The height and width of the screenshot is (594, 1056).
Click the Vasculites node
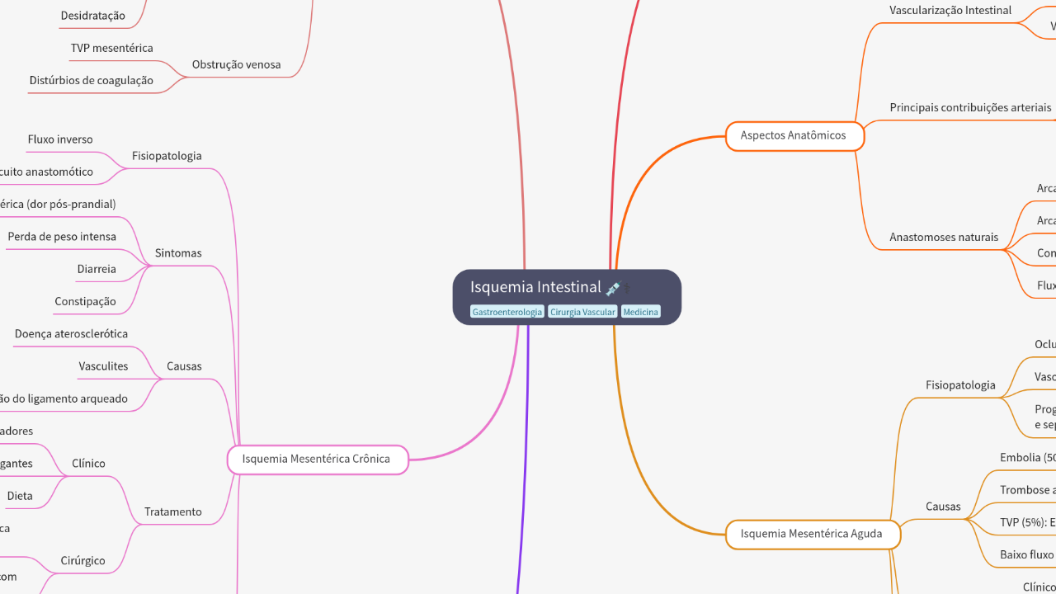103,366
